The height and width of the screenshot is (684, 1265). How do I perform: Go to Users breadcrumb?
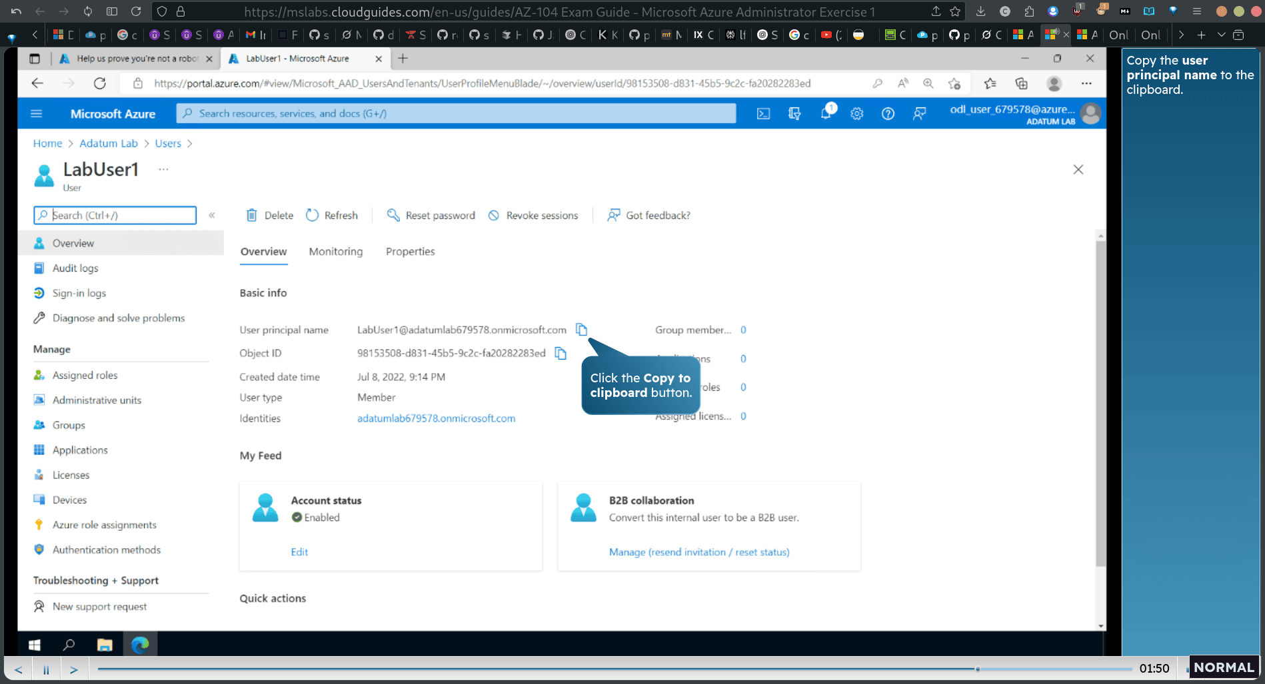coord(168,143)
